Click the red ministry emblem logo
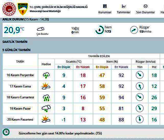The image size is (164, 140). point(9,9)
